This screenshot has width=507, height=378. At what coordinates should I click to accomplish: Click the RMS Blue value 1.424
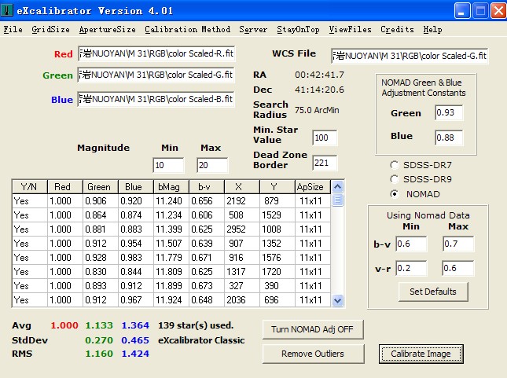pyautogui.click(x=135, y=354)
